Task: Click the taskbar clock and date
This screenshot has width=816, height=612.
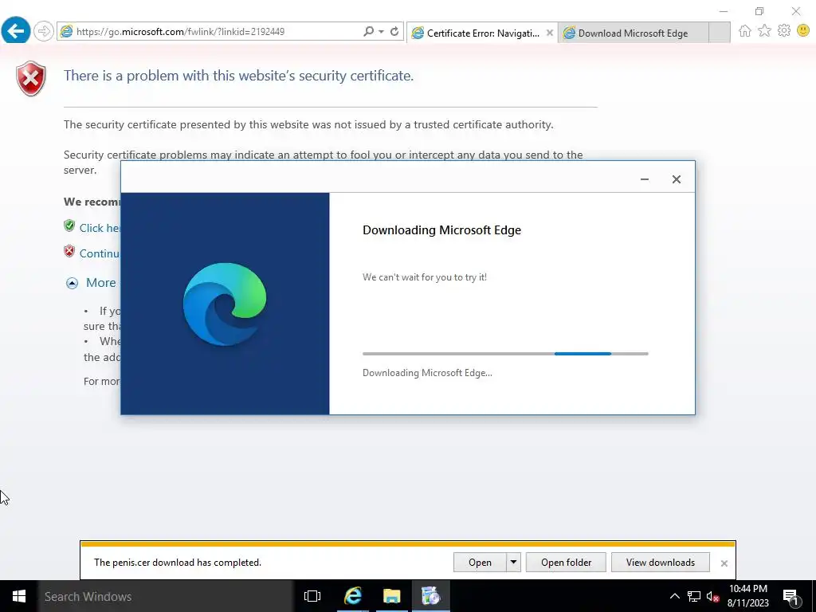Action: (747, 596)
